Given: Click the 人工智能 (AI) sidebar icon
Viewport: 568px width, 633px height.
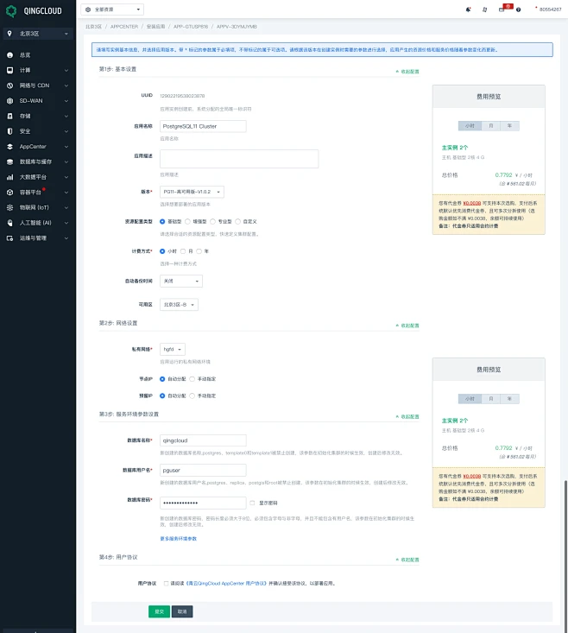Looking at the screenshot, I should [x=10, y=223].
